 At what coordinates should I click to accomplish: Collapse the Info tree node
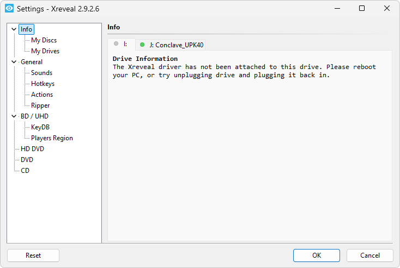pyautogui.click(x=14, y=29)
